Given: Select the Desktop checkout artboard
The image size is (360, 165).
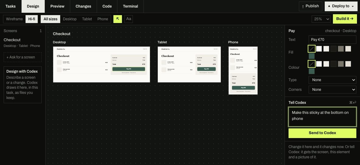Looking at the screenshot, I should (102, 64).
